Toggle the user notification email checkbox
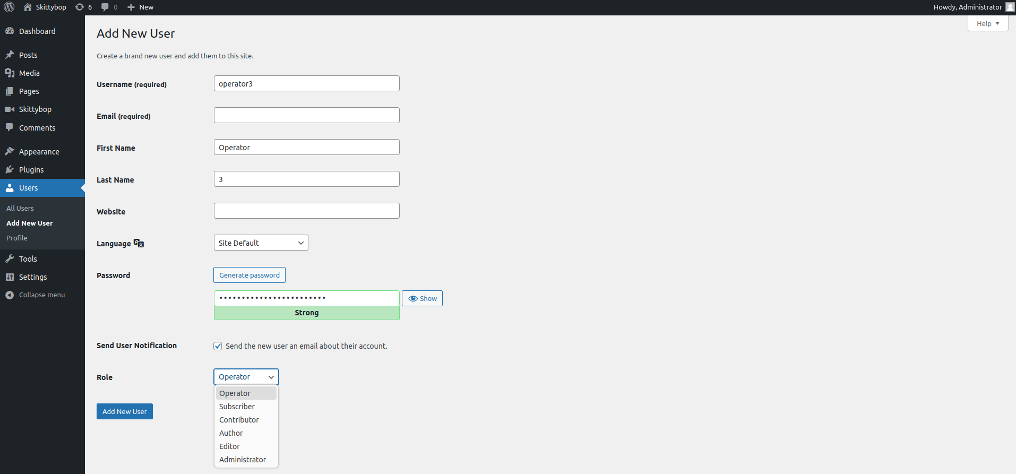Image resolution: width=1016 pixels, height=474 pixels. (218, 346)
